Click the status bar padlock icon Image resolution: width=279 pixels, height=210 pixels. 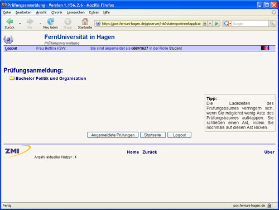click(x=270, y=206)
